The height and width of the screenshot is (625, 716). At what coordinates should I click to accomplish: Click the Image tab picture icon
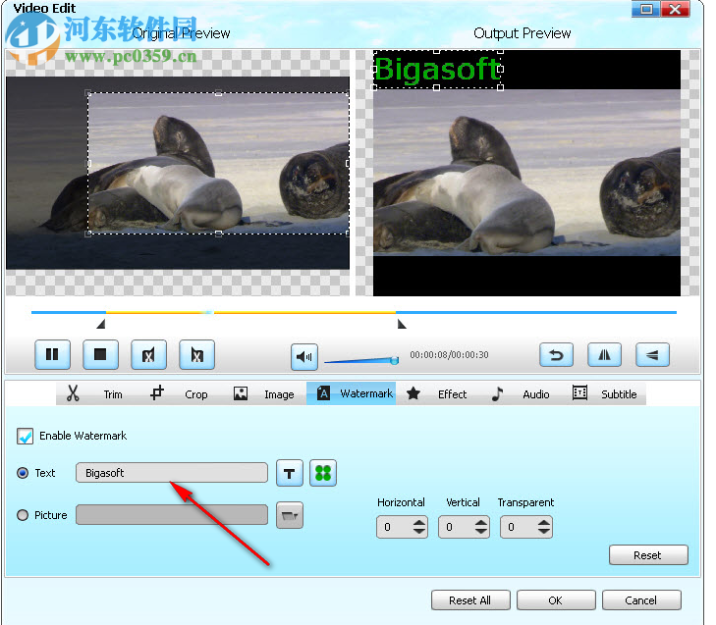point(241,393)
